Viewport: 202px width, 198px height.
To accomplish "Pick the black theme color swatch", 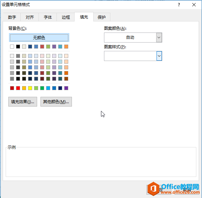I will point(18,47).
